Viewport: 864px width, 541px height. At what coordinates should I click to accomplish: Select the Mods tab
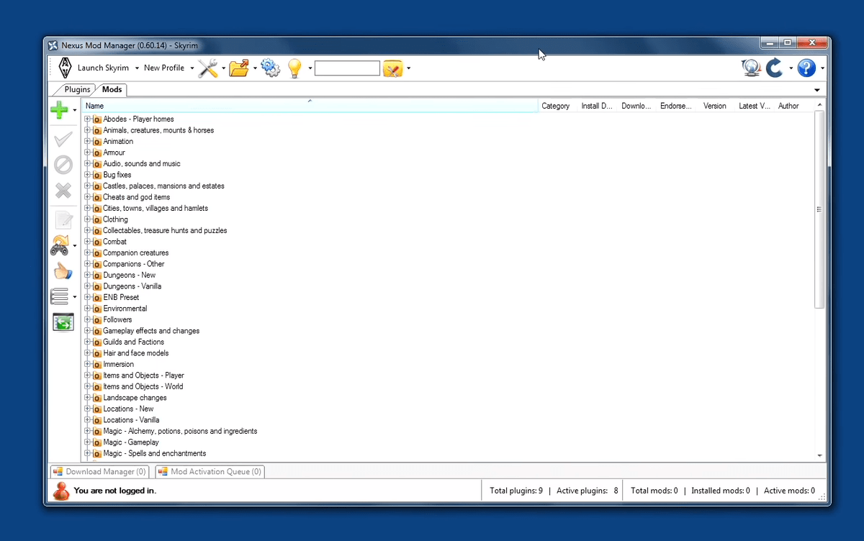(x=112, y=89)
